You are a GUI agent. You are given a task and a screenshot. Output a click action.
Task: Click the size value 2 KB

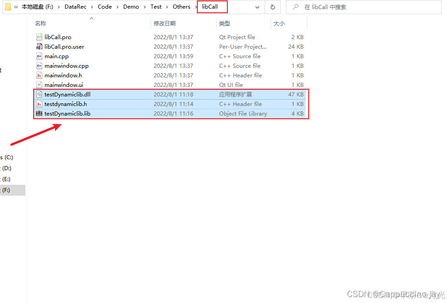point(297,37)
